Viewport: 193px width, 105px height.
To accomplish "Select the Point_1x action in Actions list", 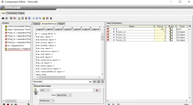I will 17,33.
